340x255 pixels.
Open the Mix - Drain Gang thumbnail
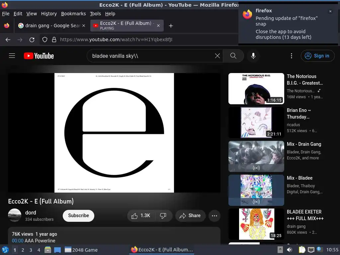256,156
